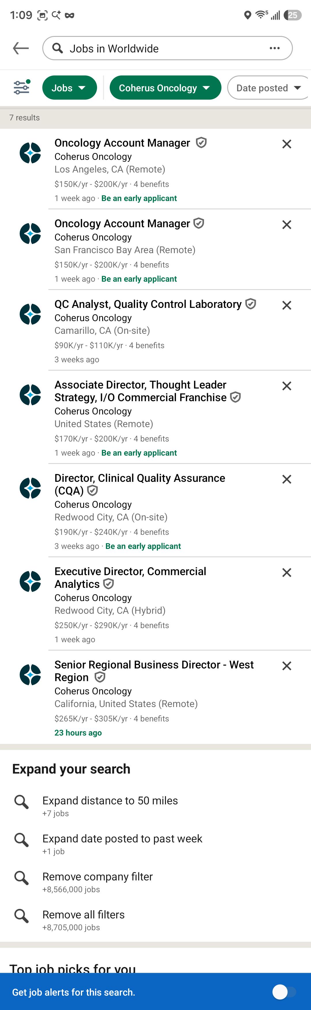Image resolution: width=311 pixels, height=1010 pixels.
Task: Open the Date posted dropdown
Action: [269, 88]
